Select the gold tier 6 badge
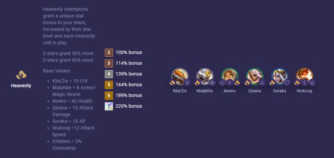Viewport: 334px width, 158px height. [109, 95]
